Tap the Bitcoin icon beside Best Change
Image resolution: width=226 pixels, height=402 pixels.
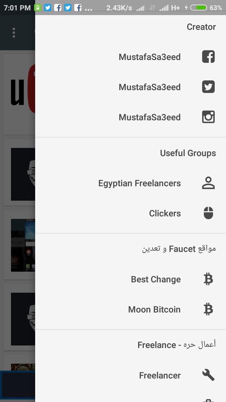208,279
